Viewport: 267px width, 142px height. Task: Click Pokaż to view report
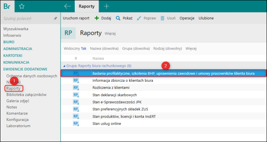pyautogui.click(x=124, y=18)
